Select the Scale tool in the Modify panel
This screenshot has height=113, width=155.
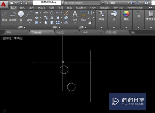click(52, 23)
